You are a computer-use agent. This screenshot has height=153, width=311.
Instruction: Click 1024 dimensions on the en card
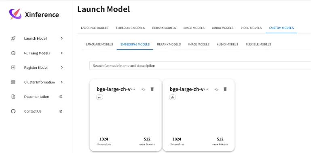click(x=104, y=141)
